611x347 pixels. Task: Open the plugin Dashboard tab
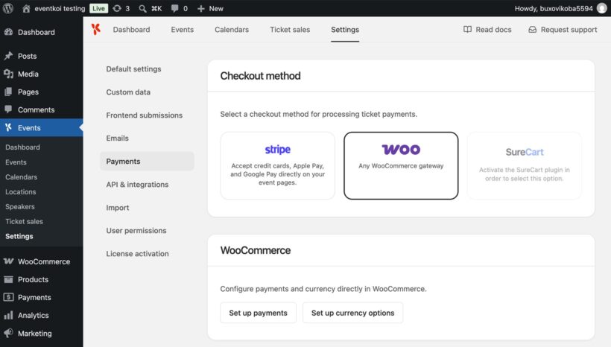[x=131, y=30]
